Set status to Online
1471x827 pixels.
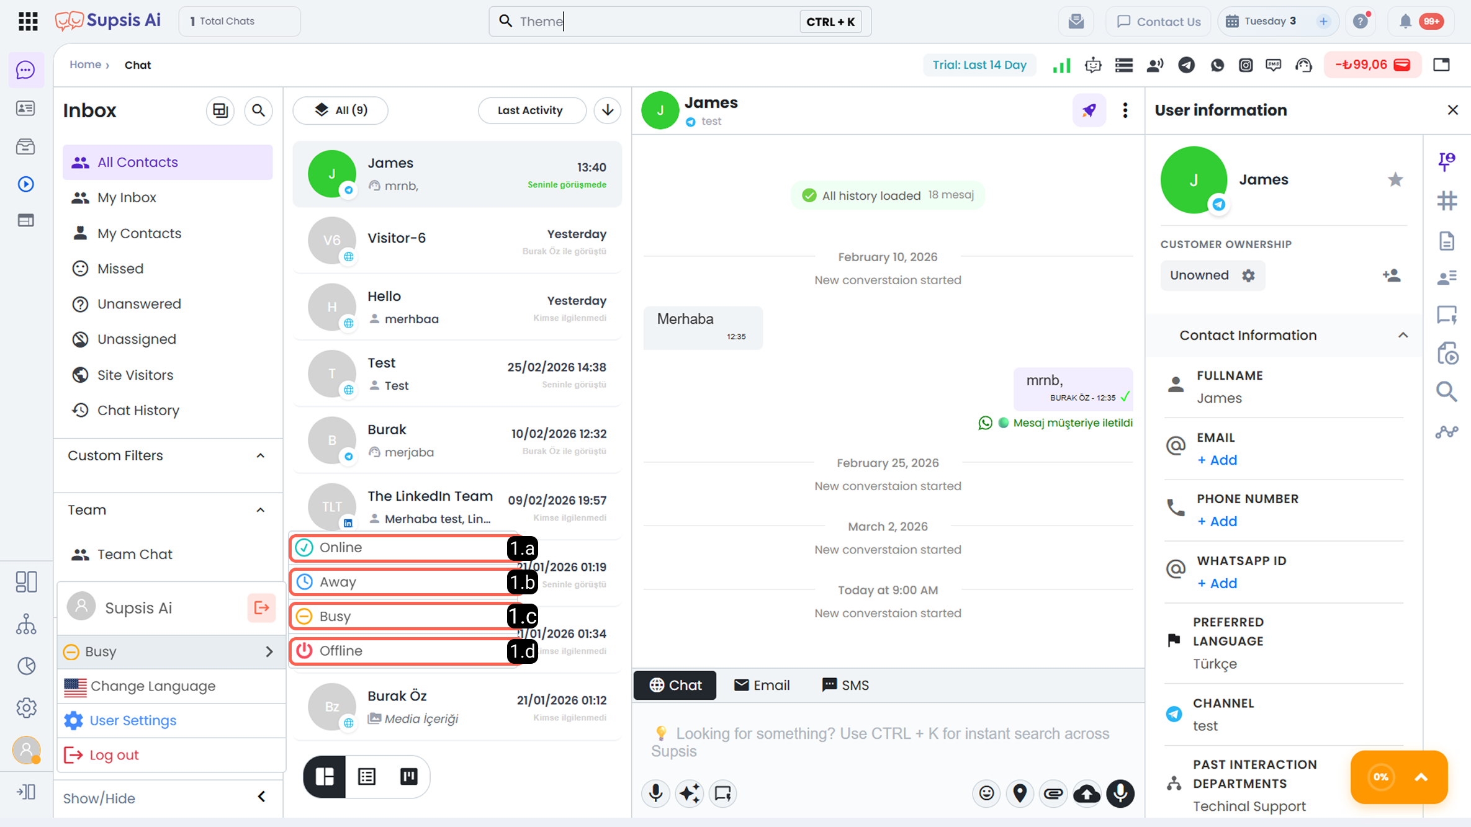click(405, 548)
